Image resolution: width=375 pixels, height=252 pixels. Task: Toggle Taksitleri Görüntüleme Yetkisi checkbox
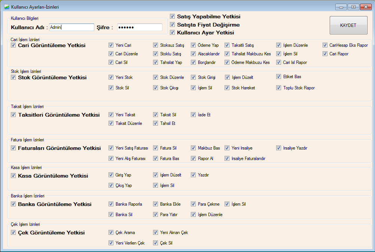click(13, 115)
